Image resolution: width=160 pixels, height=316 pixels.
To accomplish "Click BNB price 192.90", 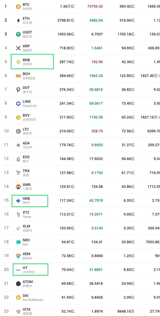I will point(97,62).
